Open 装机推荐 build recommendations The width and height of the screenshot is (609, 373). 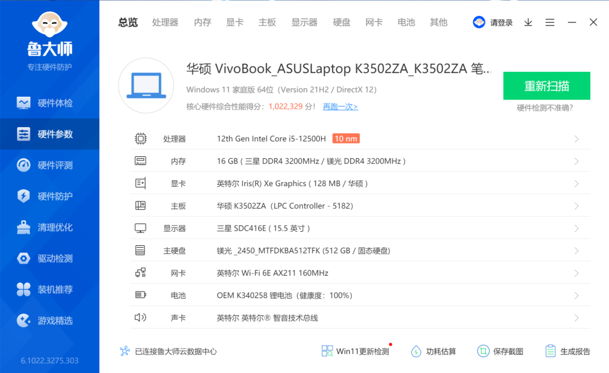tap(49, 289)
